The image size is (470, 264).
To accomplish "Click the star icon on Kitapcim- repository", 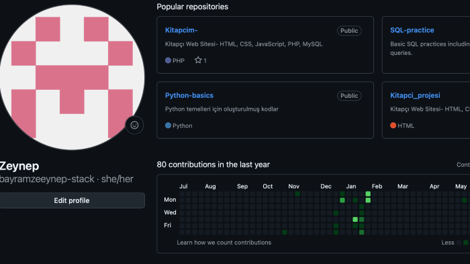I will click(x=198, y=60).
